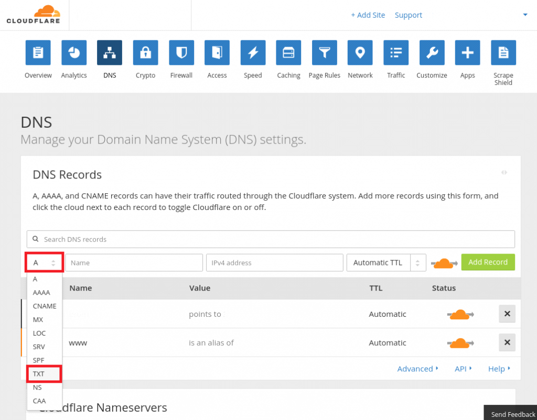Screen dimensions: 537x420
Task: Click the IPv4 address input field
Action: click(x=275, y=263)
